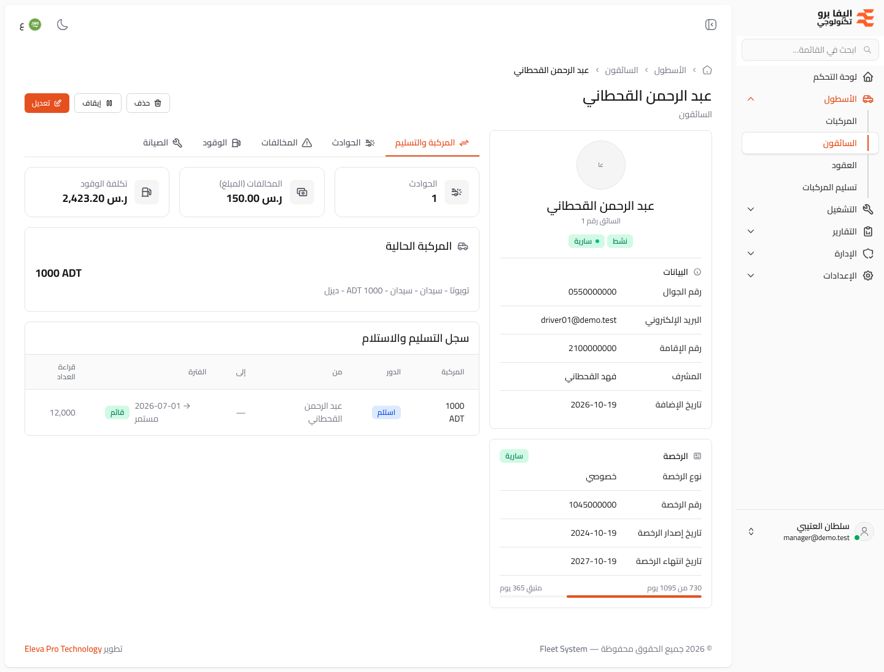Click the إيقاف suspend button
This screenshot has width=884, height=672.
[x=98, y=103]
